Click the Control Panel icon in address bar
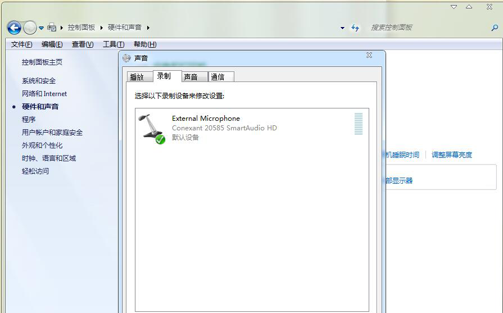The width and height of the screenshot is (503, 313). tap(52, 27)
